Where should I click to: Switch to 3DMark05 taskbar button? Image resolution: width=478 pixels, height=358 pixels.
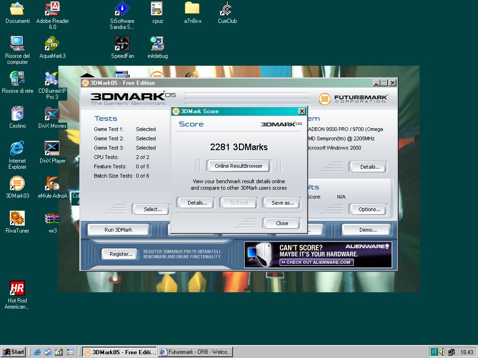click(119, 352)
